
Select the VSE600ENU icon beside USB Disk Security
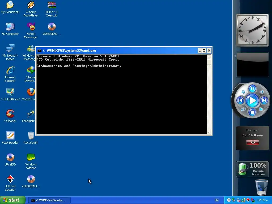click(31, 181)
